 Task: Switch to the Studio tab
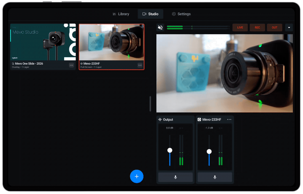tap(150, 14)
